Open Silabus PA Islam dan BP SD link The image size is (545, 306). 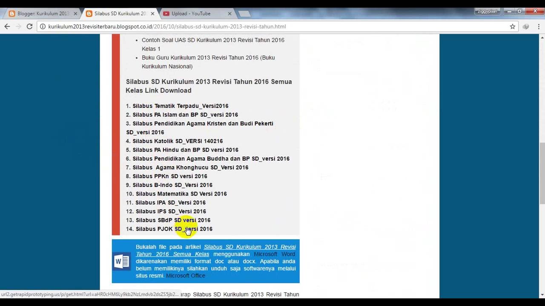click(185, 115)
